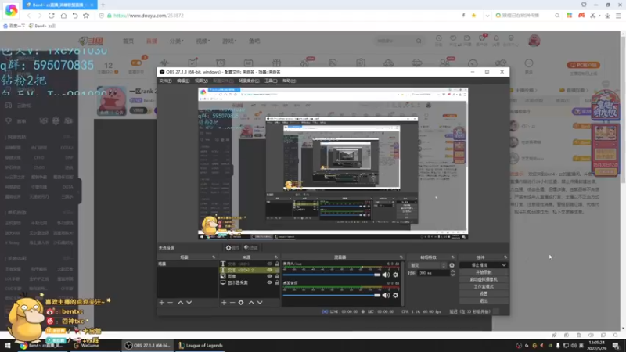Click Exit in OBS Controls panel
The image size is (626, 352).
[484, 301]
